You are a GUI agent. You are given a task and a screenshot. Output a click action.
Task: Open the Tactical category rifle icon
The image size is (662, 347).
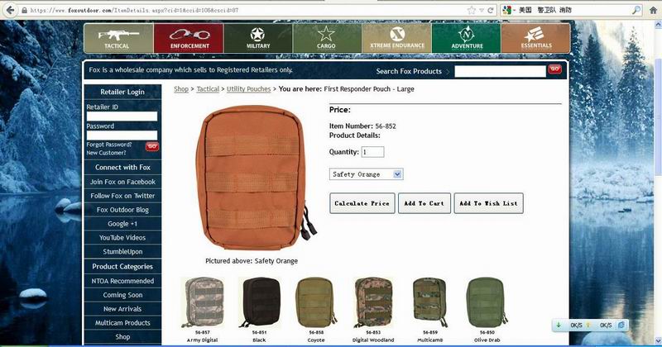click(x=118, y=38)
